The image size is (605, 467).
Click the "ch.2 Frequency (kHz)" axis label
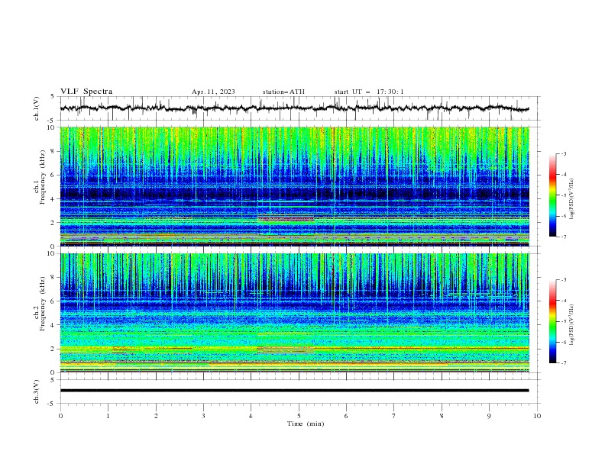[x=40, y=303]
